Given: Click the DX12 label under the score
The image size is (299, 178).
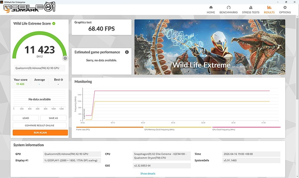Looking at the screenshot, I should 39,57.
